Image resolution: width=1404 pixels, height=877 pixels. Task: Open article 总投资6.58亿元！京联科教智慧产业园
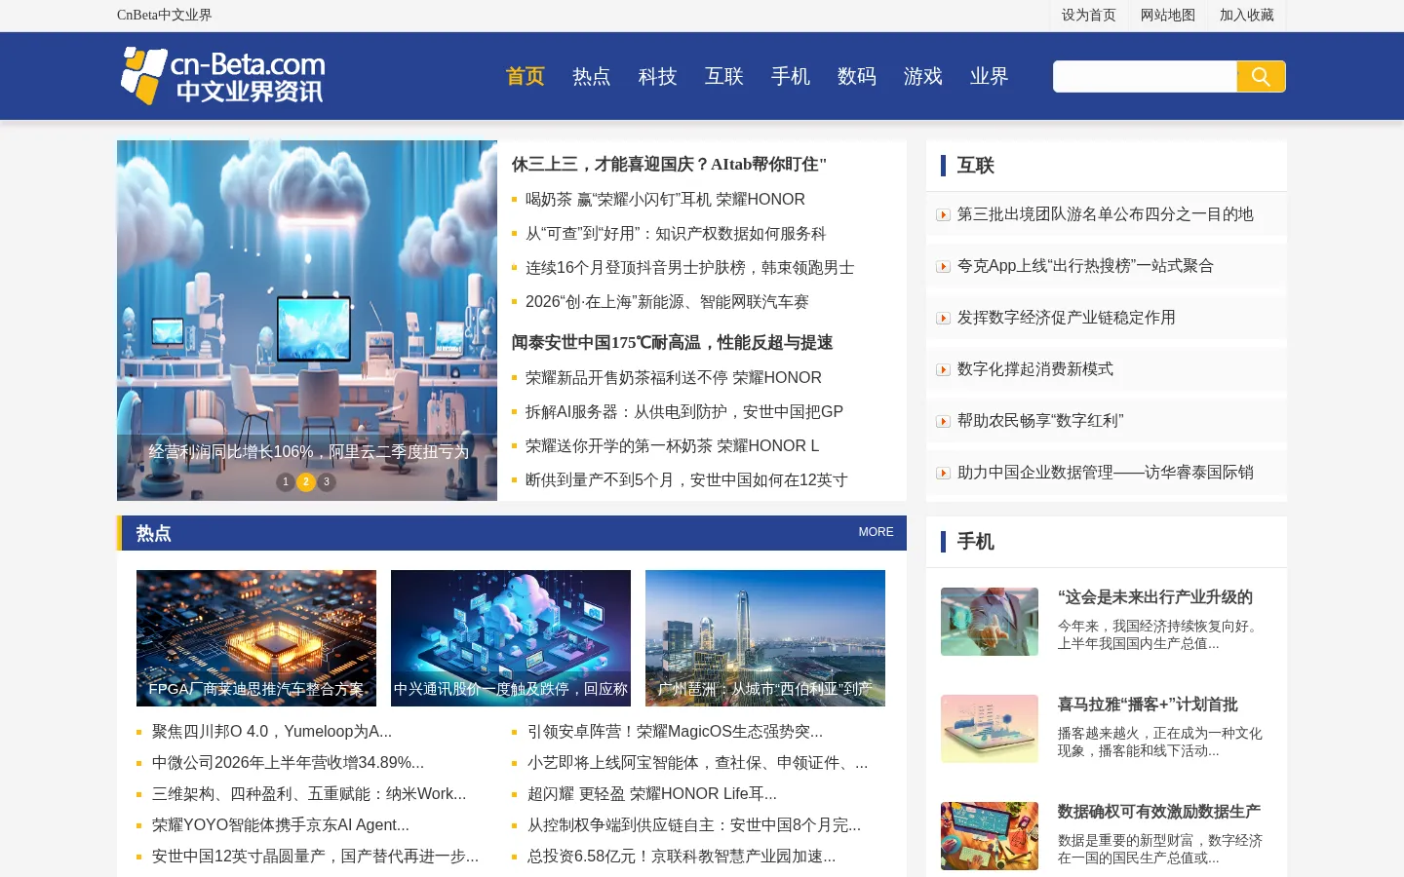click(x=682, y=857)
